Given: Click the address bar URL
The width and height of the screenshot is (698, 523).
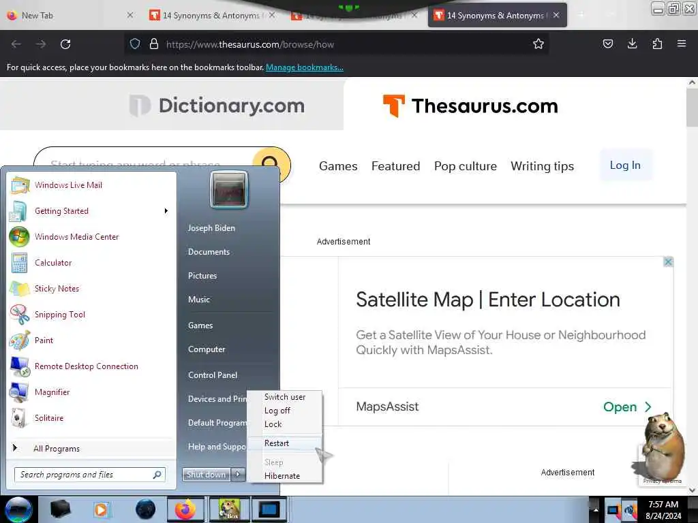Looking at the screenshot, I should [249, 44].
